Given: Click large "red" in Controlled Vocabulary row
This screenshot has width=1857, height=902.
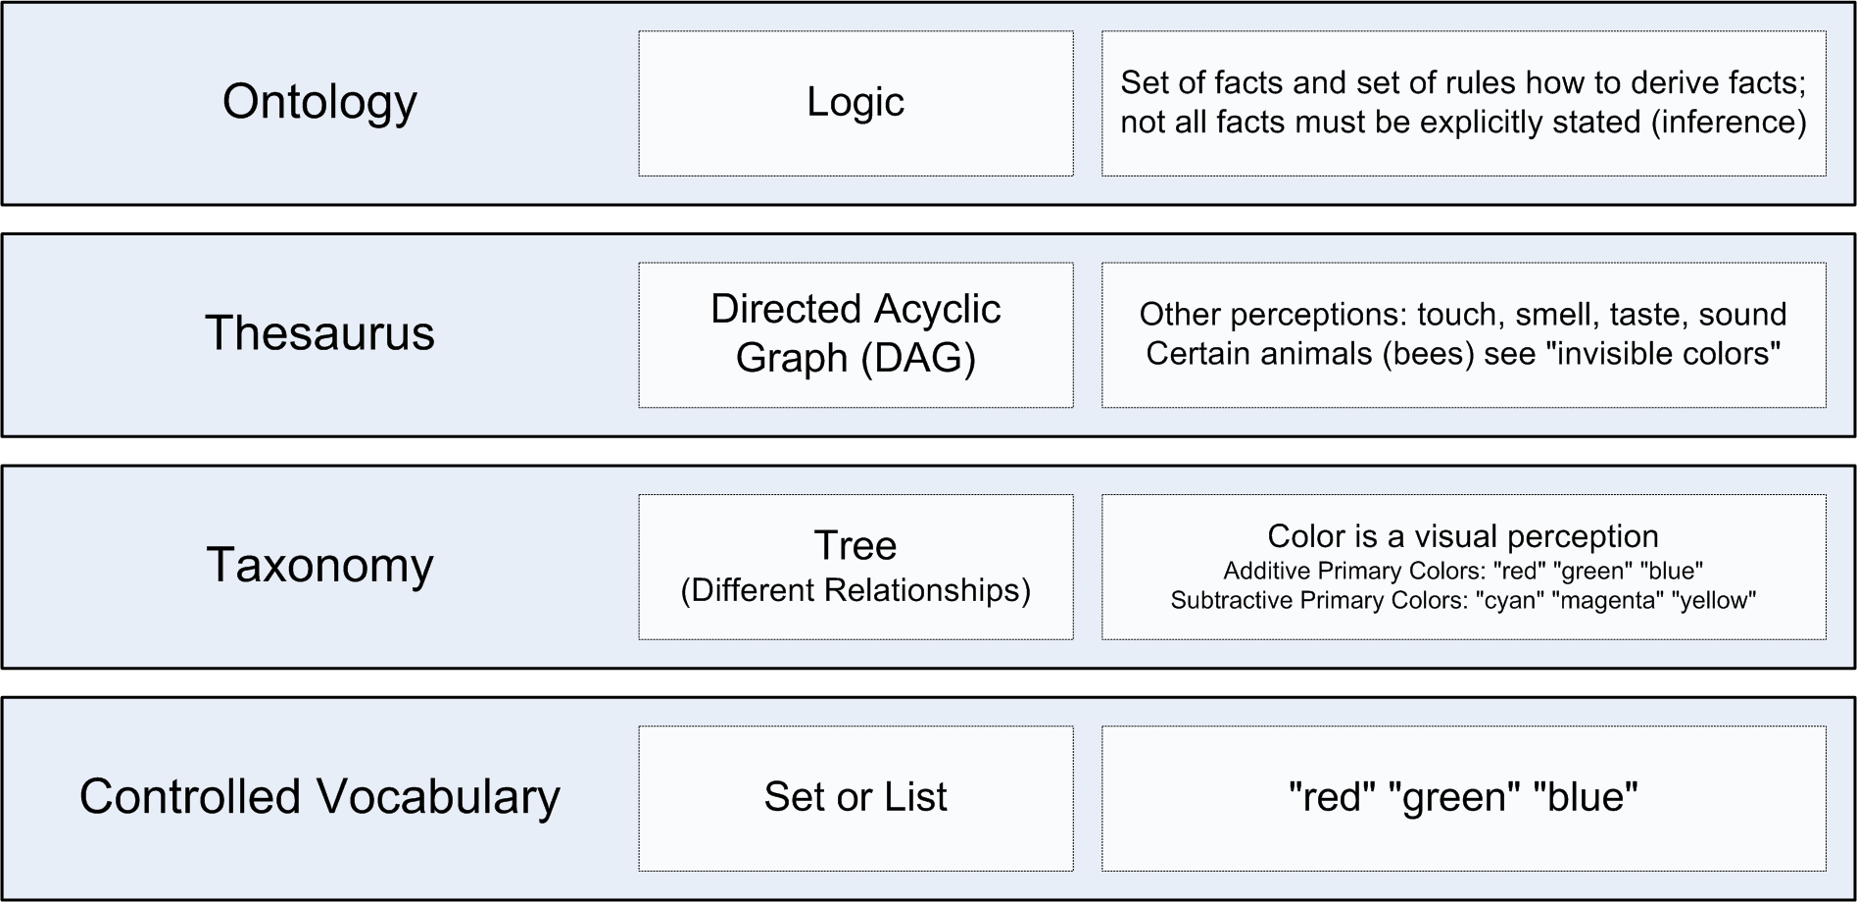Looking at the screenshot, I should [x=1332, y=797].
